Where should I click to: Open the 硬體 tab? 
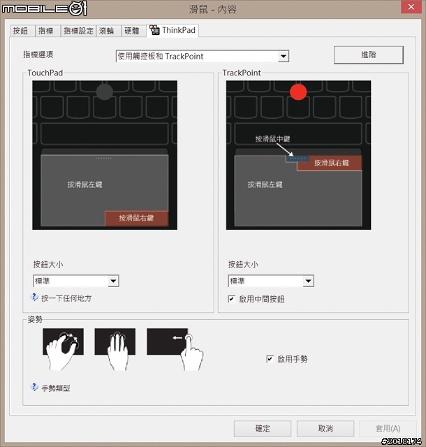coord(134,31)
